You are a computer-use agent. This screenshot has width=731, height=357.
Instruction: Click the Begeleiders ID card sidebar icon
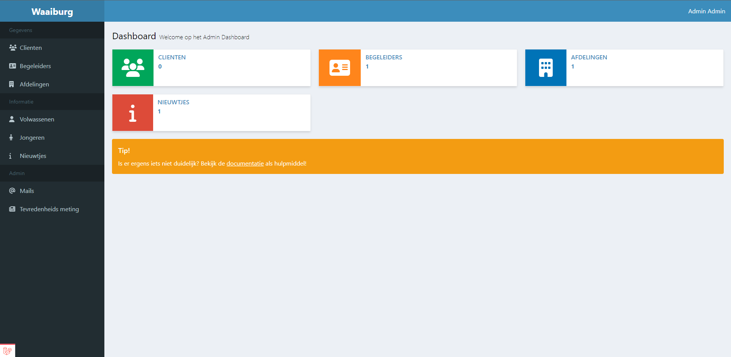pyautogui.click(x=13, y=66)
